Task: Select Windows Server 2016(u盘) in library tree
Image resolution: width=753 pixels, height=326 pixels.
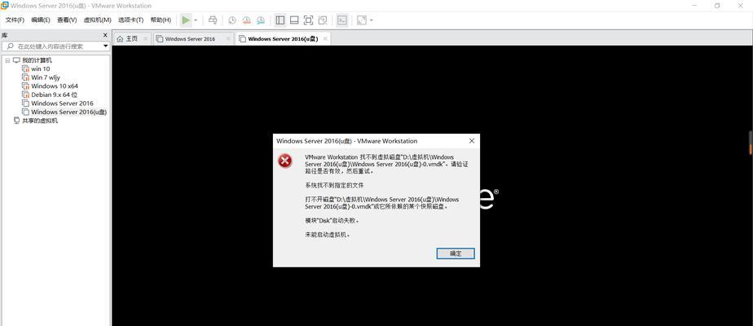Action: (68, 112)
